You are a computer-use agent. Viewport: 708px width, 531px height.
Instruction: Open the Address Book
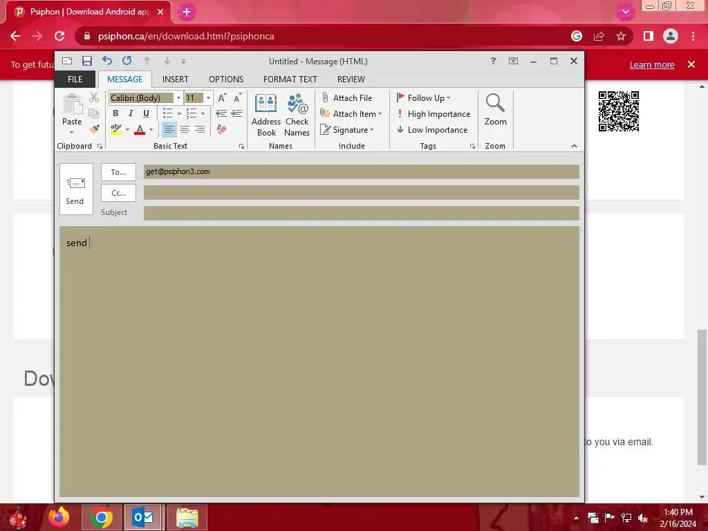(x=266, y=115)
